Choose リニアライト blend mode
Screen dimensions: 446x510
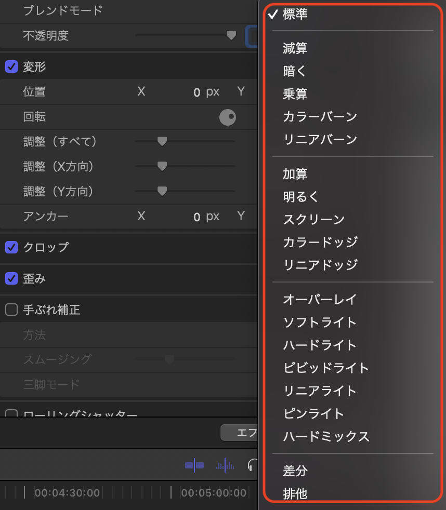320,391
